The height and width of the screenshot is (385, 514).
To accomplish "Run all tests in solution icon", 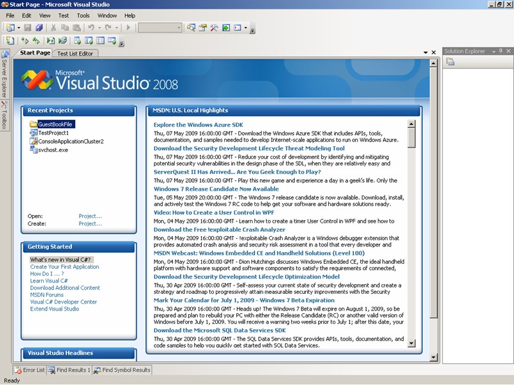I will click(x=36, y=40).
